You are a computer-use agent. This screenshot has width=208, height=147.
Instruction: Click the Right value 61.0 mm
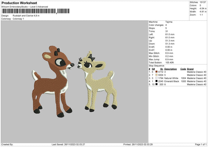(x=170, y=37)
